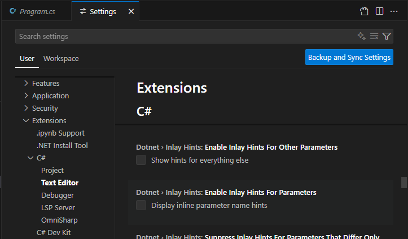This screenshot has height=239, width=408.
Task: Select the Text Editor settings section
Action: 60,182
